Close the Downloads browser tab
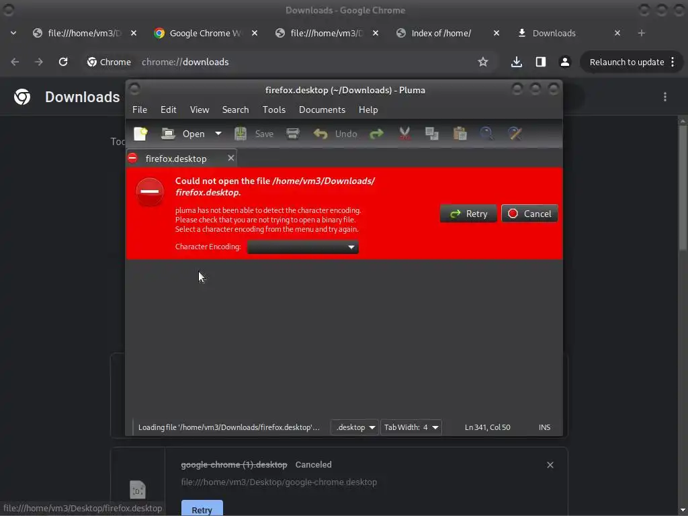688x516 pixels. point(617,33)
